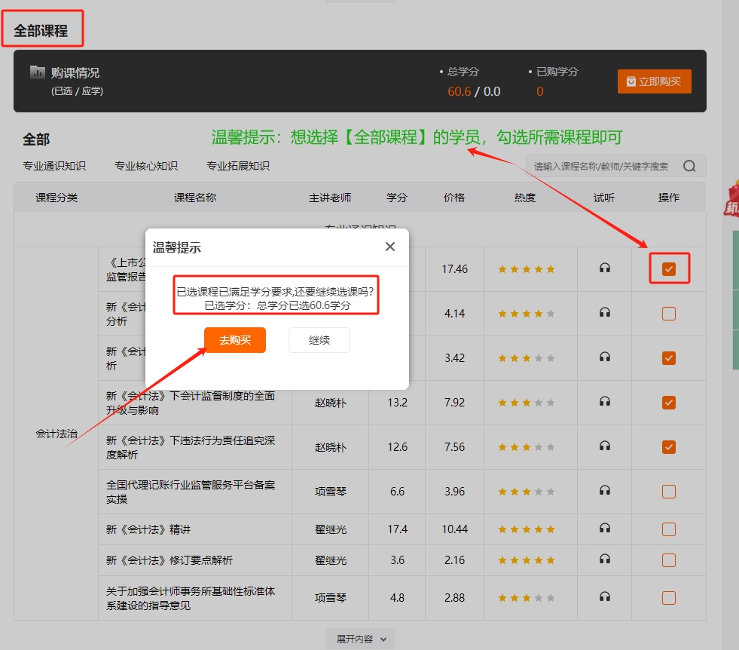Play audition headphone for the top 17.46 course
This screenshot has height=650, width=739.
pyautogui.click(x=604, y=268)
